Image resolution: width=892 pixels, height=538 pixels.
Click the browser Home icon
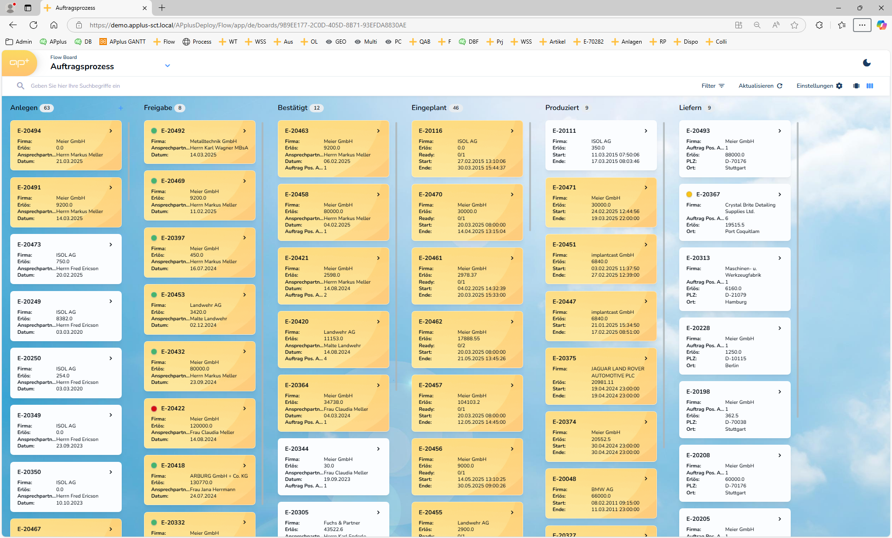(54, 25)
